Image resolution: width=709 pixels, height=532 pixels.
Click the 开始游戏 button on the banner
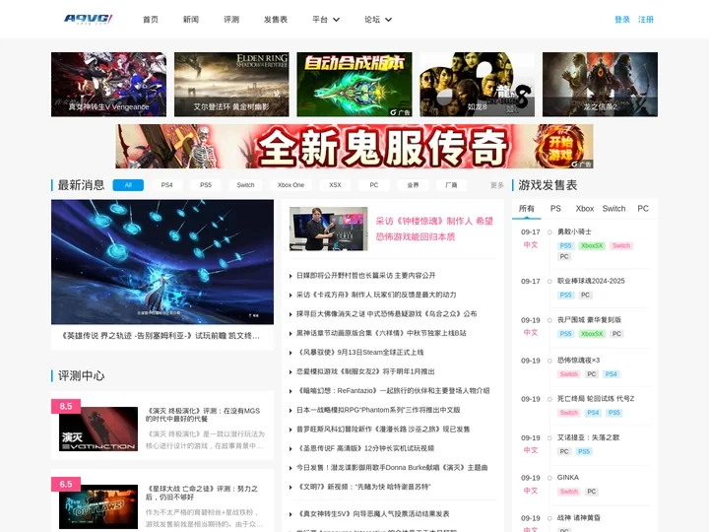pyautogui.click(x=560, y=148)
